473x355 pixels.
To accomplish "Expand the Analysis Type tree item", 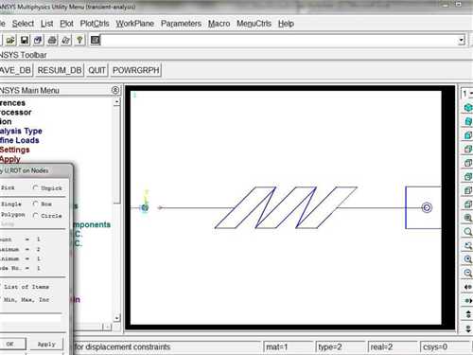I will (x=21, y=131).
